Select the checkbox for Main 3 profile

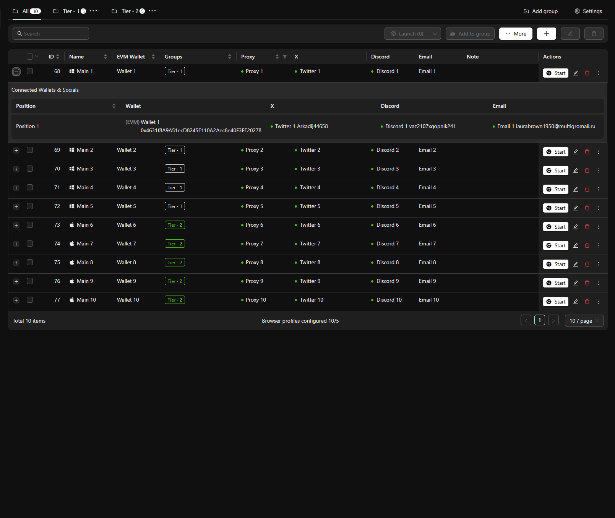[30, 169]
